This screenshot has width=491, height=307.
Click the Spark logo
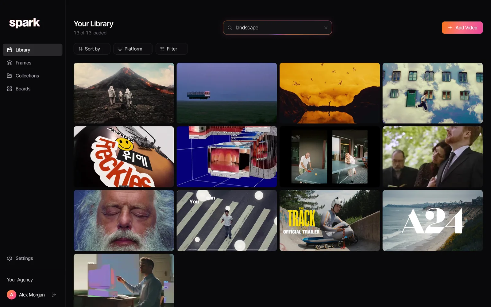tap(25, 23)
